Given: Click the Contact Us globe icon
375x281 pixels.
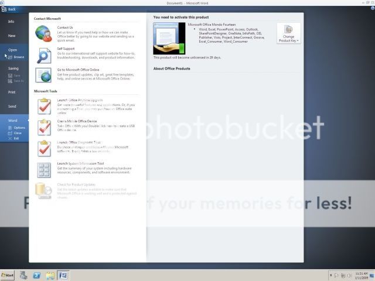Looking at the screenshot, I should [x=43, y=34].
